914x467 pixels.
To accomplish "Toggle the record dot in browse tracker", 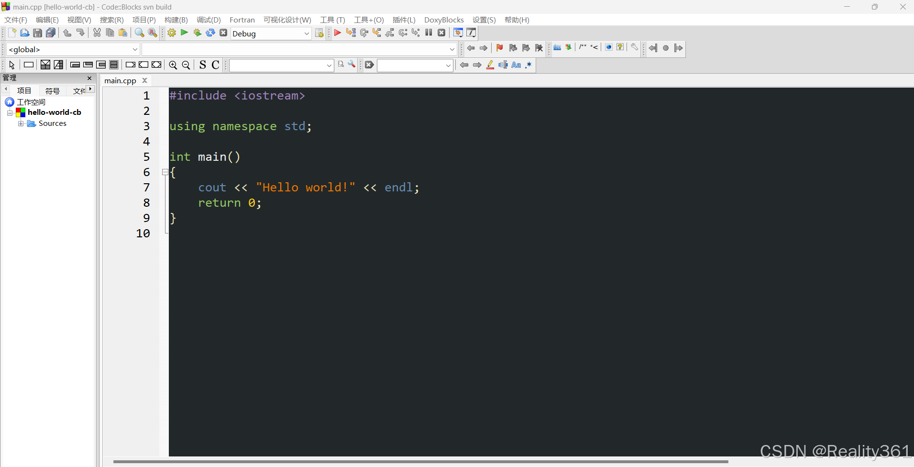I will pos(666,48).
